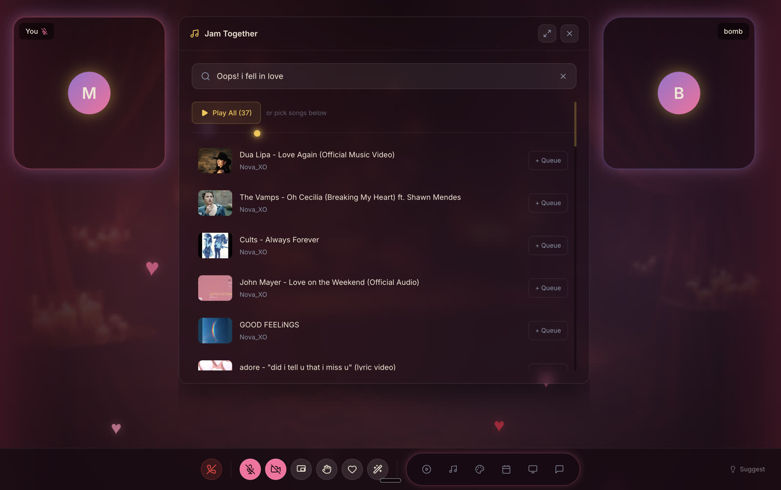
Task: Turn the camera on in the bottom bar
Action: [276, 470]
